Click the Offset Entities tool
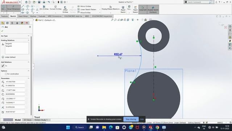This screenshot has height=131, width=232. coord(65,9)
